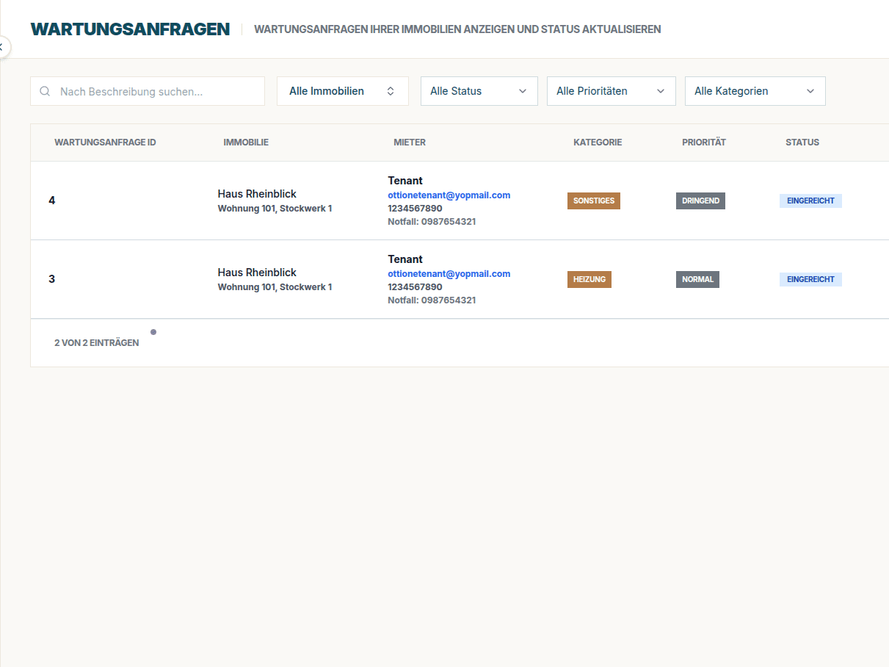The width and height of the screenshot is (889, 667).
Task: Open the Alle Immobilien dropdown
Action: [342, 91]
